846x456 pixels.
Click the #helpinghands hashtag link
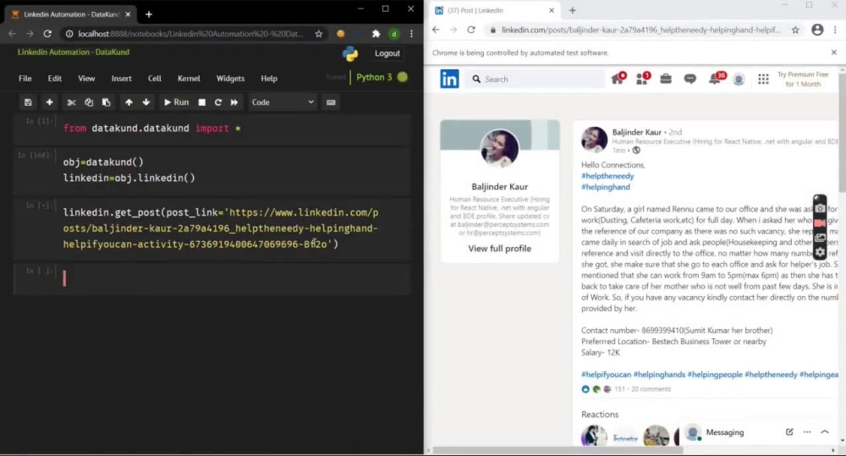point(659,374)
